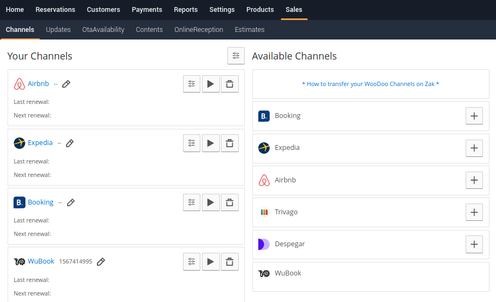Select WuBook row in Available Channels
The height and width of the screenshot is (302, 496).
371,277
